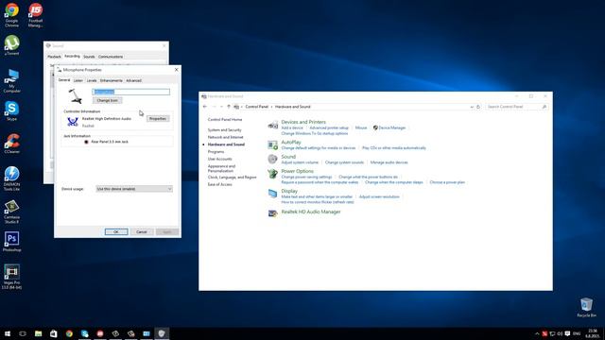605x340 pixels.
Task: Confirm with the OK button
Action: coord(116,231)
